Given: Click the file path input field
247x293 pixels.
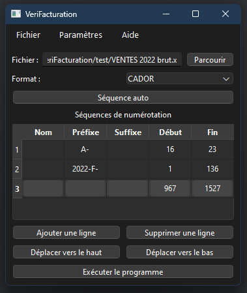Looking at the screenshot, I should 112,59.
